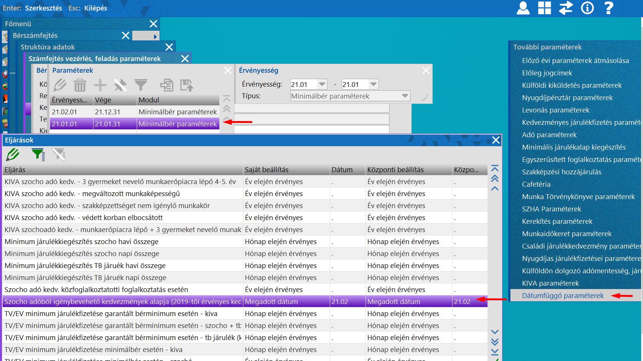Screen dimensions: 643x361
Task: Select 'KIVA szocho adó kedv. - megváltozott munkaképességű' row
Action: (245, 193)
